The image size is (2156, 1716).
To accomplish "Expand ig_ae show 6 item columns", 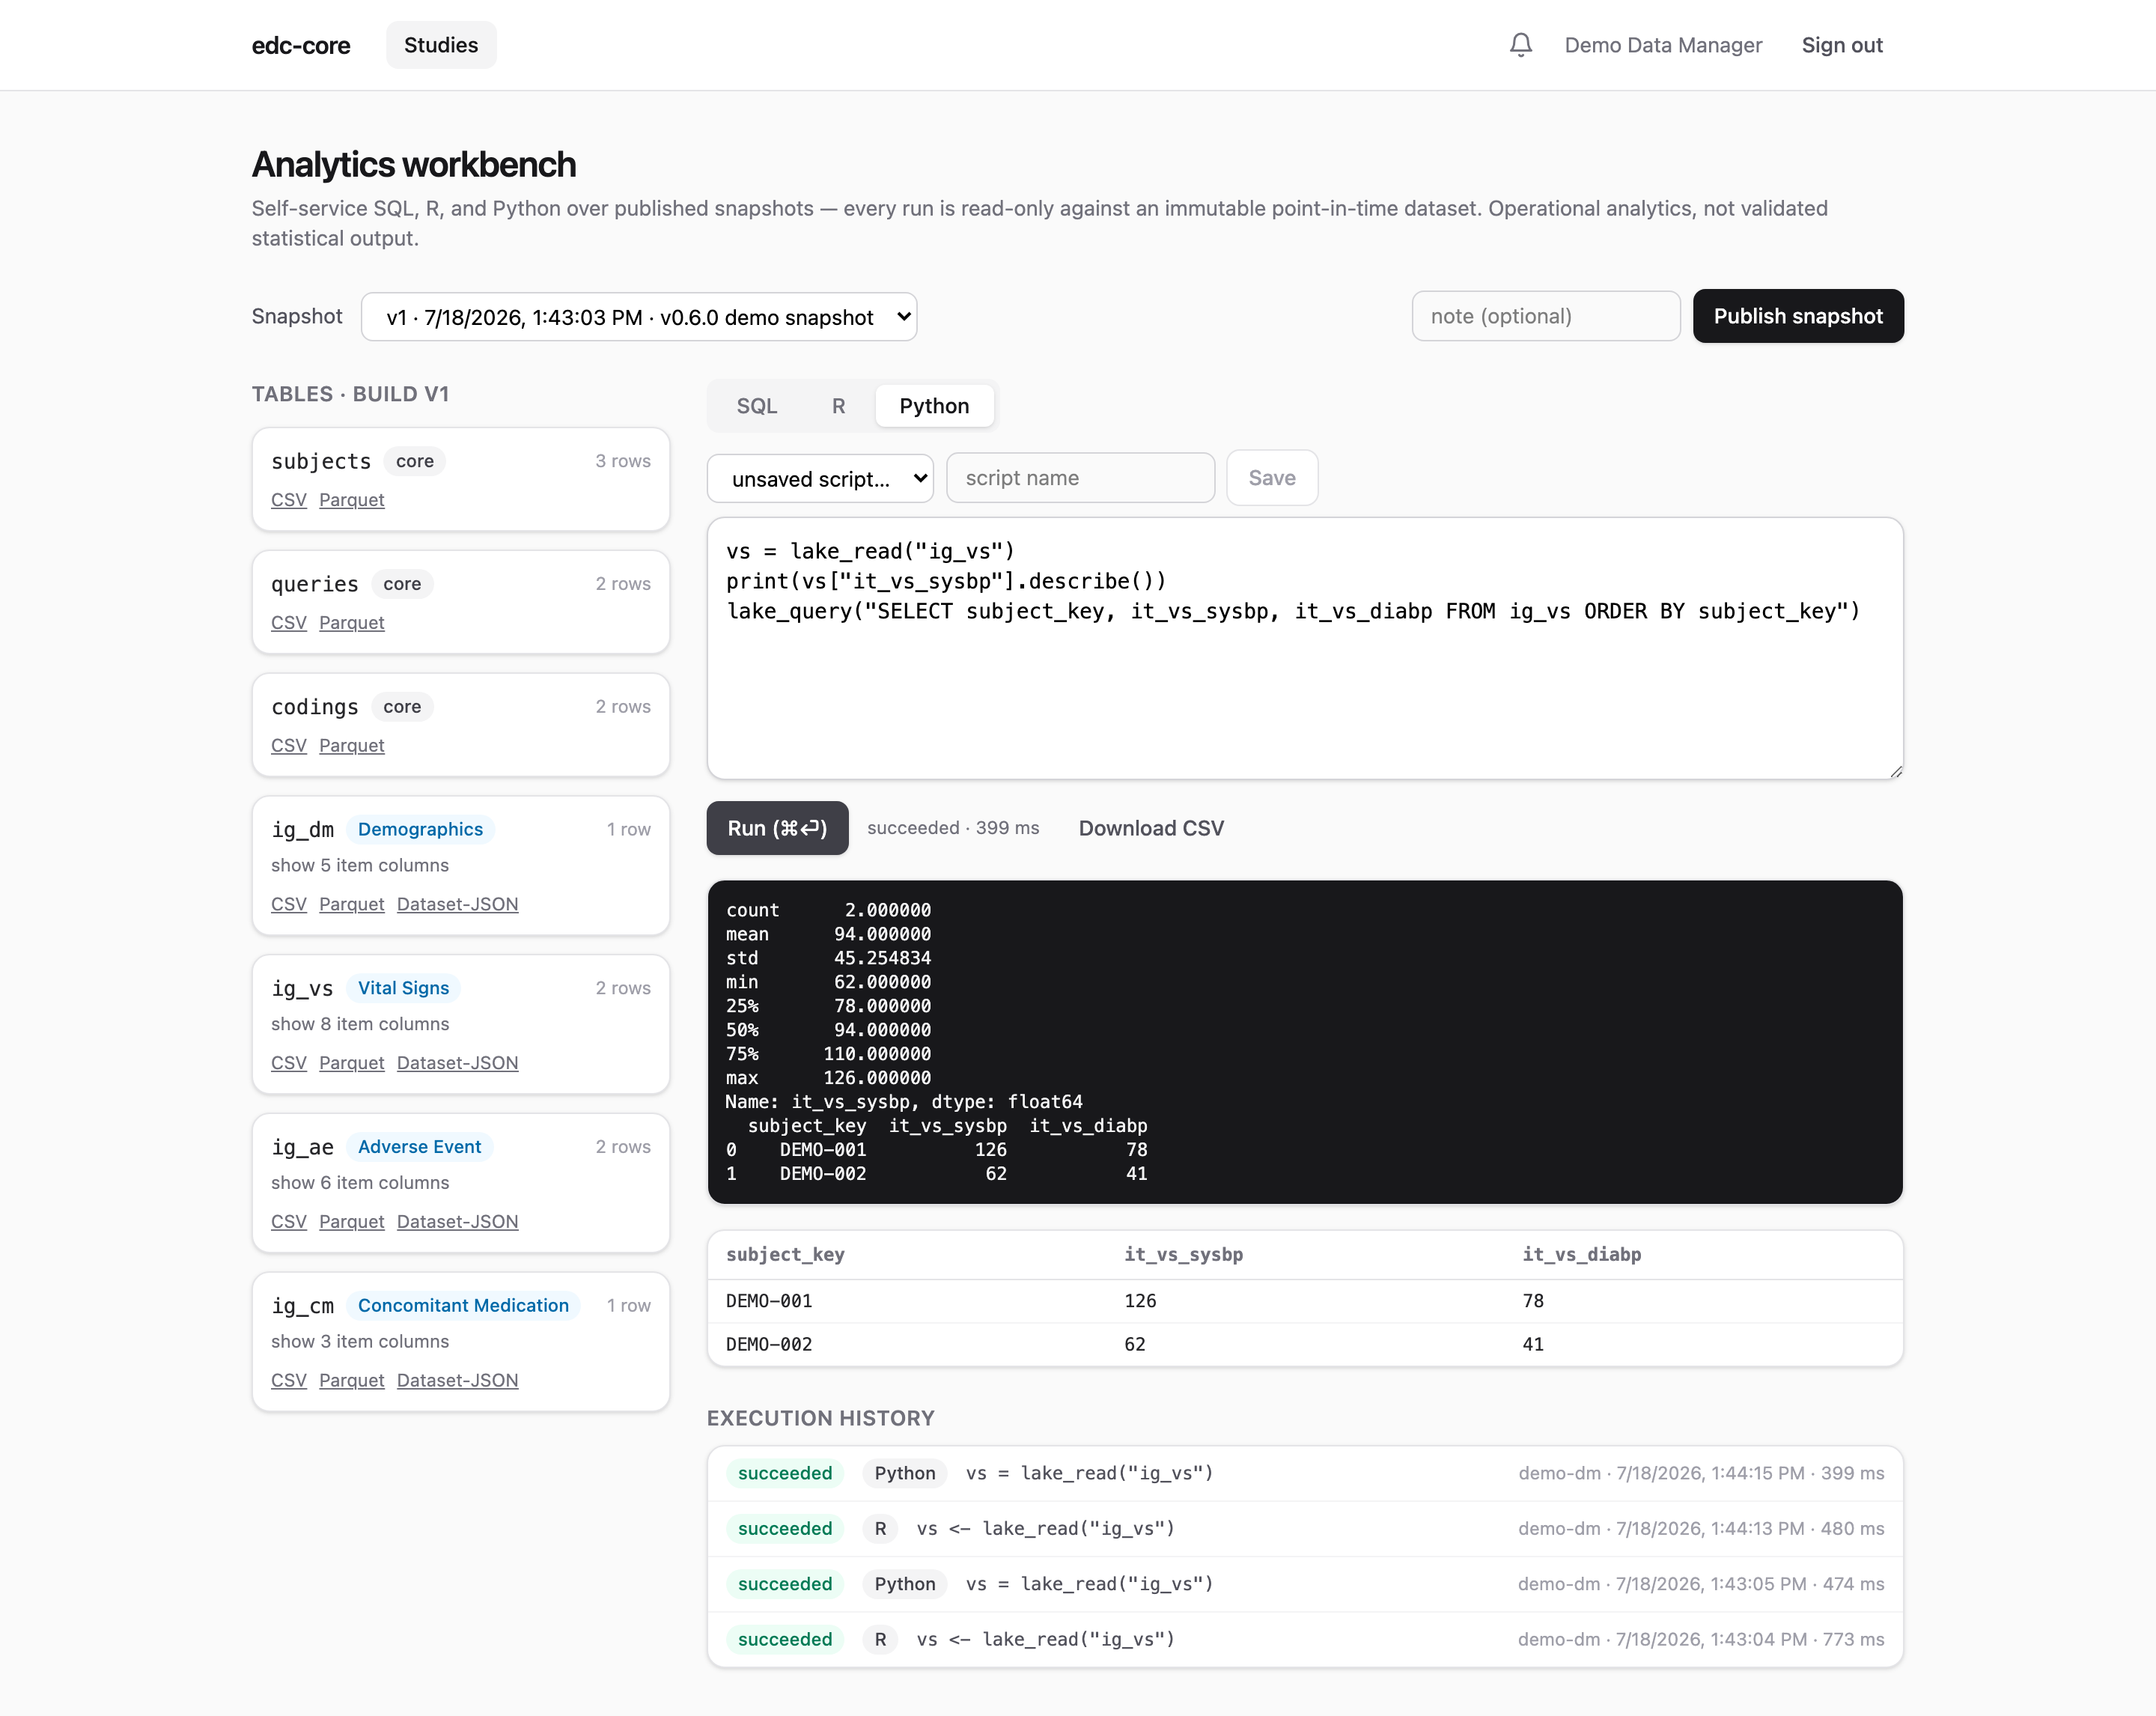I will pos(360,1183).
